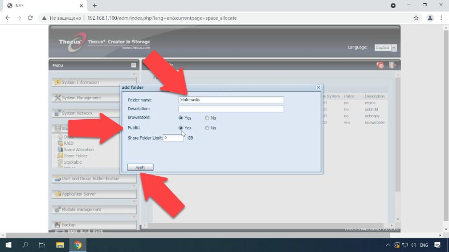Image resolution: width=449 pixels, height=252 pixels.
Task: Expand User and Group Authentication section
Action: pos(94,178)
